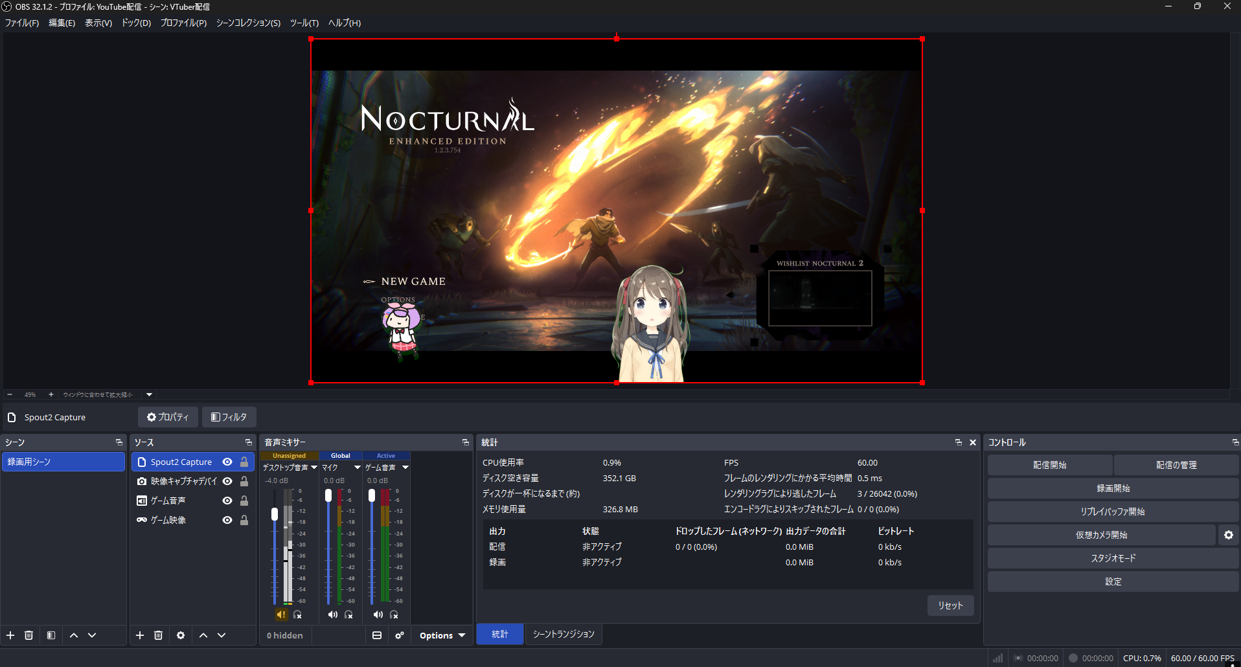
Task: Reset statistics with リセット button
Action: point(951,605)
